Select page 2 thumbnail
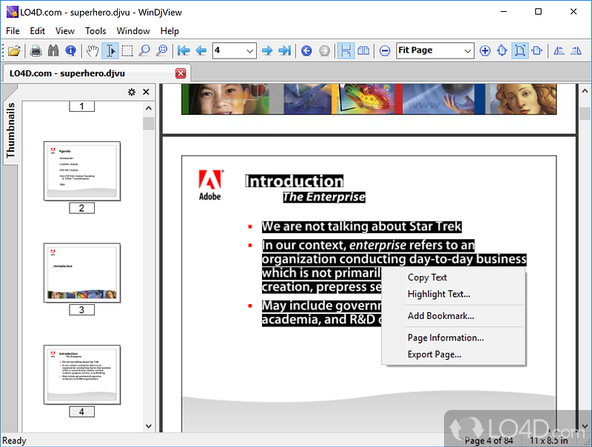 pyautogui.click(x=82, y=171)
